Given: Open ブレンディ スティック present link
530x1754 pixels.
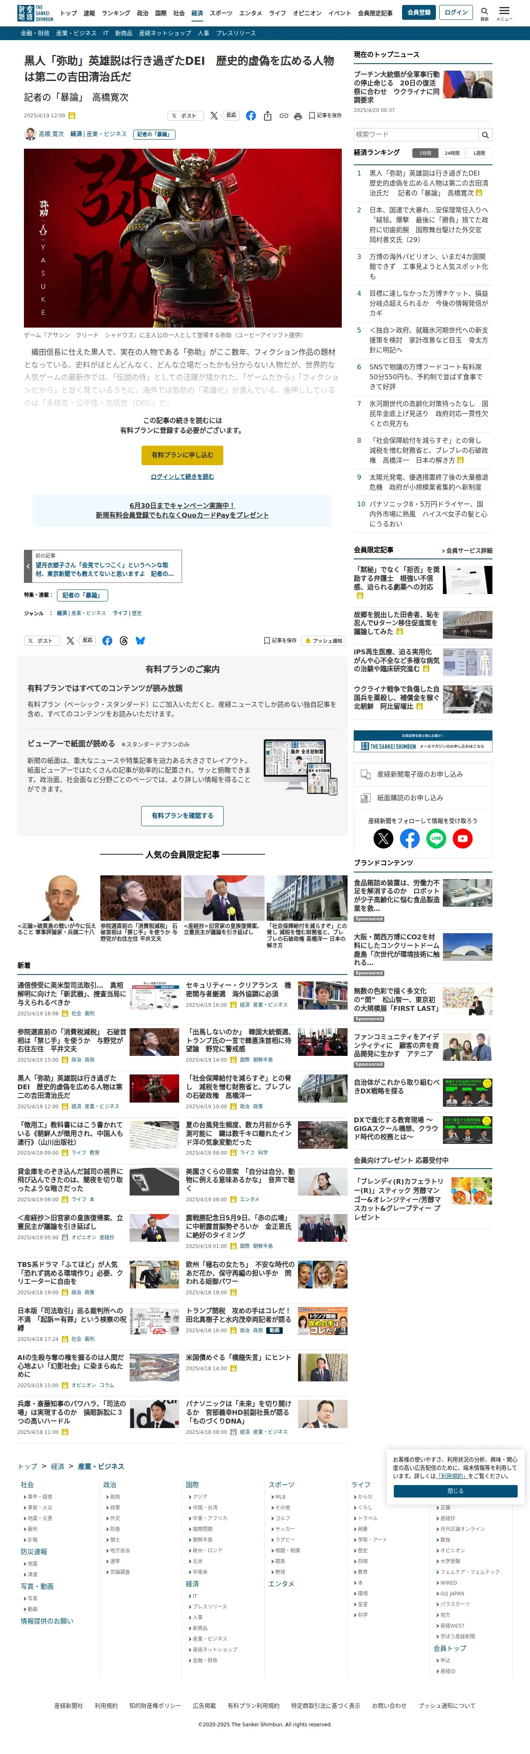Looking at the screenshot, I should [398, 1198].
